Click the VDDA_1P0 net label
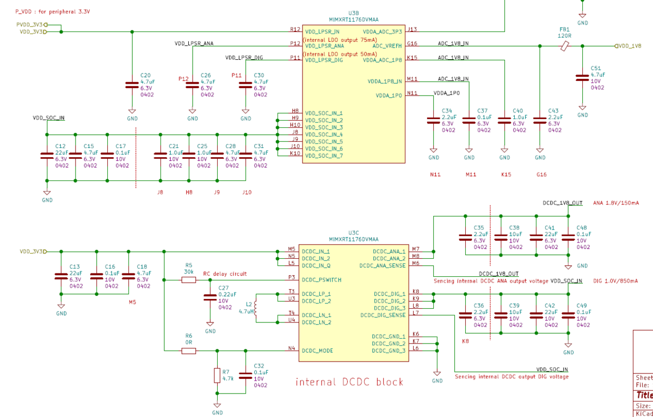 tap(447, 93)
